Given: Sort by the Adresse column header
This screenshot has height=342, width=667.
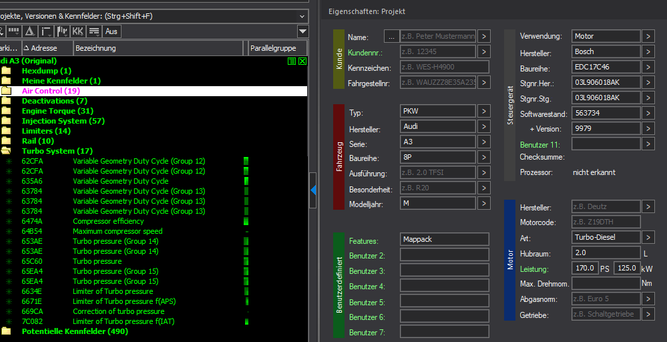Looking at the screenshot, I should 43,48.
